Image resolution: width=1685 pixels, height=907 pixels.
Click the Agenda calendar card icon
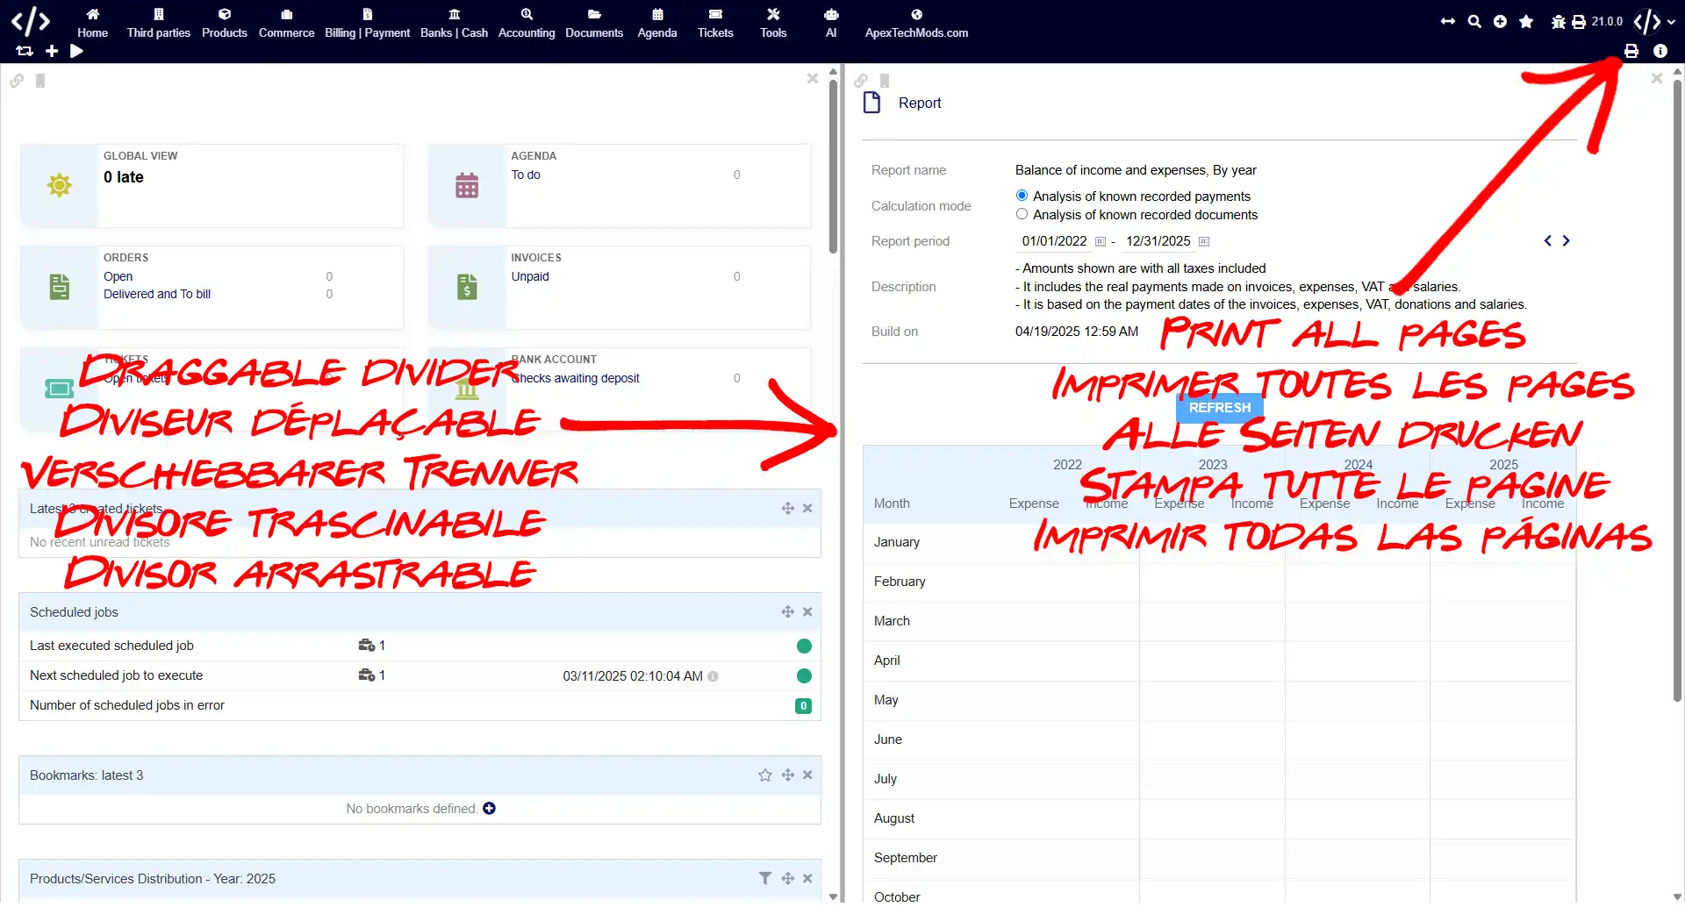coord(467,185)
